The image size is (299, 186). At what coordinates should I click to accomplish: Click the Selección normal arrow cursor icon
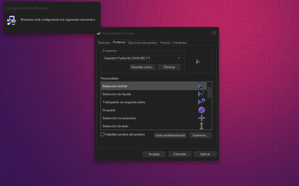coord(200,86)
